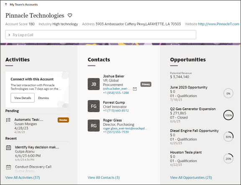Image resolution: width=241 pixels, height=185 pixels.
Task: Click the Account Score 180 field
Action: 20,24
